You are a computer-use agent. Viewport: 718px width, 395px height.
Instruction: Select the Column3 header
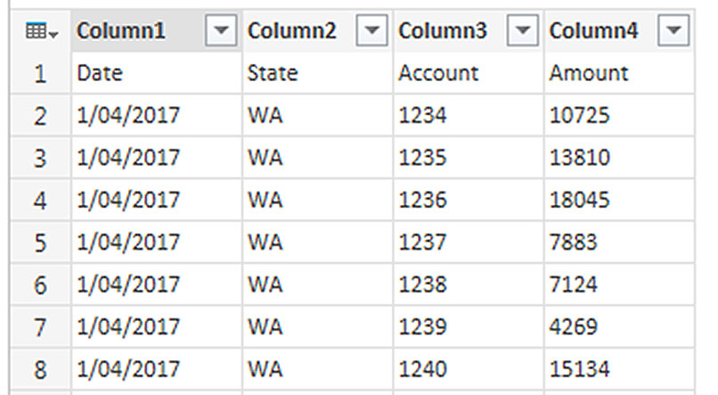point(469,30)
